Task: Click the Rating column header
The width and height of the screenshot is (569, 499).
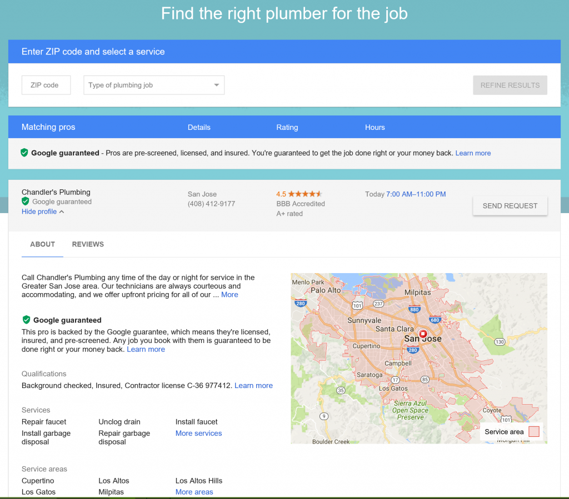Action: (287, 127)
